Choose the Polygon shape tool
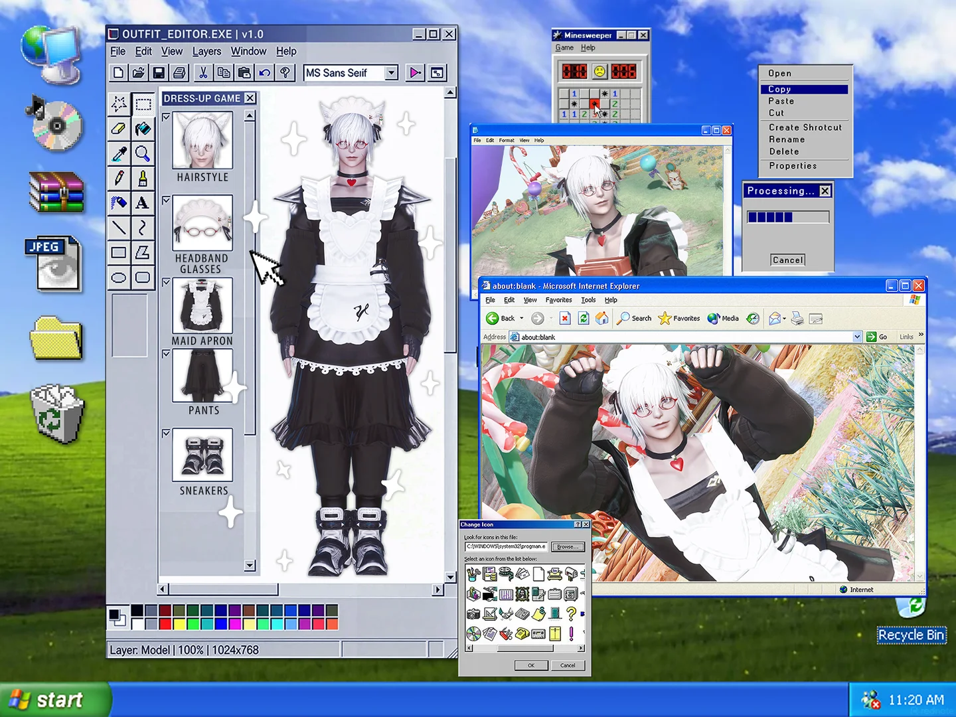This screenshot has width=956, height=717. (142, 252)
